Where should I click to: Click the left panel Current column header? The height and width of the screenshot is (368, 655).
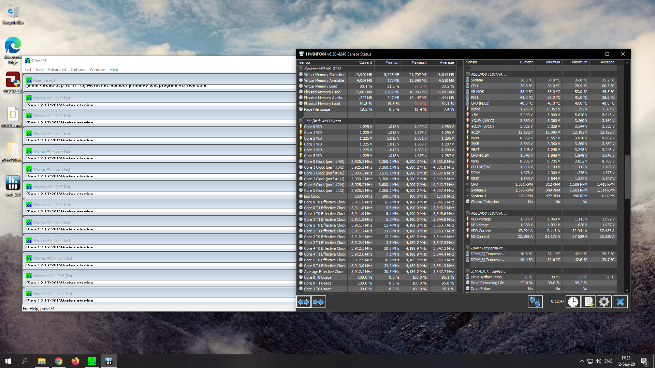[x=361, y=62]
